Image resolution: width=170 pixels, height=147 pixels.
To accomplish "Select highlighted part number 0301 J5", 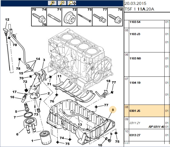I will (x=135, y=111).
